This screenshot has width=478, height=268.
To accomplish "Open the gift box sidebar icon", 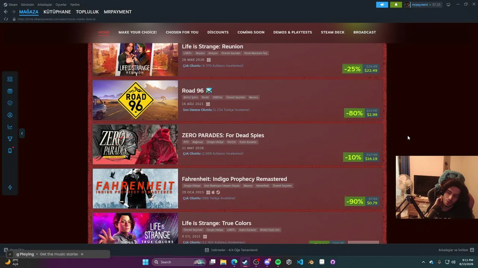I will pyautogui.click(x=10, y=91).
